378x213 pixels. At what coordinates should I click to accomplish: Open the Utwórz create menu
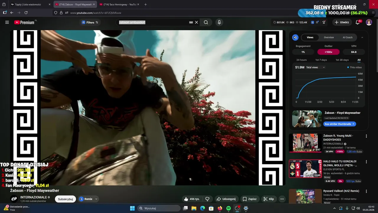(342, 22)
